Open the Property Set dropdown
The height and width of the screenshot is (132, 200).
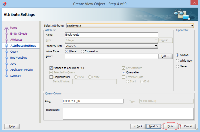click(111, 46)
